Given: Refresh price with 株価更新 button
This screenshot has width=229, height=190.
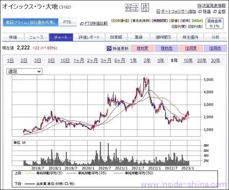Looking at the screenshot, I should (118, 48).
